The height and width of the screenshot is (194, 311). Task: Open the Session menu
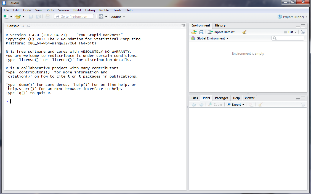[63, 10]
